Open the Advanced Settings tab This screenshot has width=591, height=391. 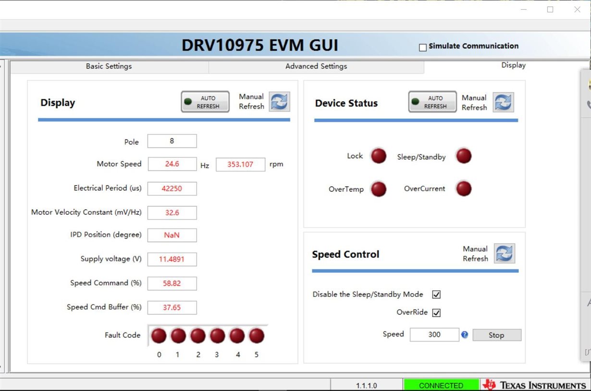316,67
